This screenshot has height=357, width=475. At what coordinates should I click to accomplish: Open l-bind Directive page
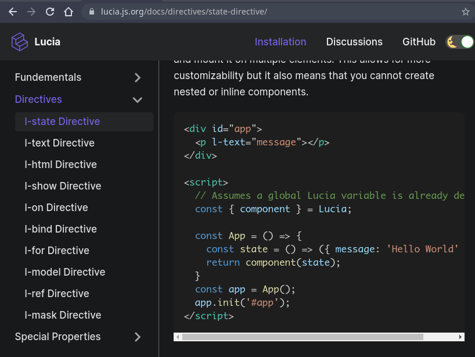click(60, 229)
